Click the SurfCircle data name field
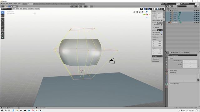The height and width of the screenshot is (112, 200). [183, 55]
